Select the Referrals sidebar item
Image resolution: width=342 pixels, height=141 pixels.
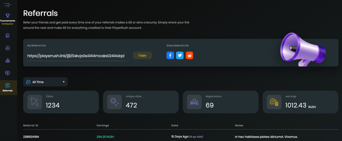[x=8, y=87]
